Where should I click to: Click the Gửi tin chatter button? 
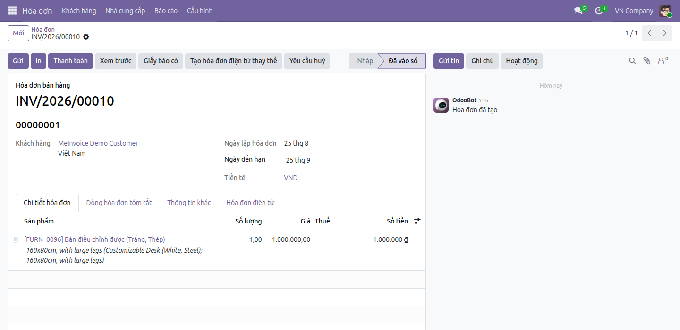coord(449,61)
